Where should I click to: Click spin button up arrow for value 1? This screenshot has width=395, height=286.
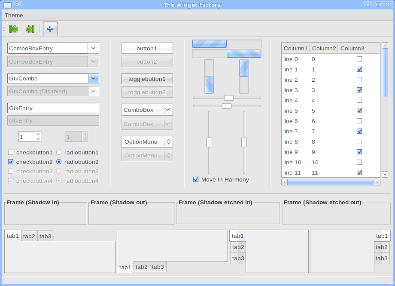coord(38,135)
